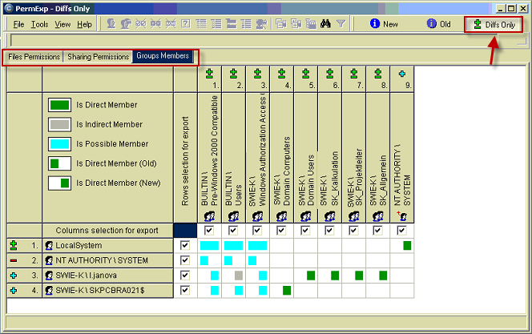Click the red minus marker beside NT AUTHORITY\SYSTEM row
This screenshot has height=334, width=532.
pyautogui.click(x=14, y=260)
